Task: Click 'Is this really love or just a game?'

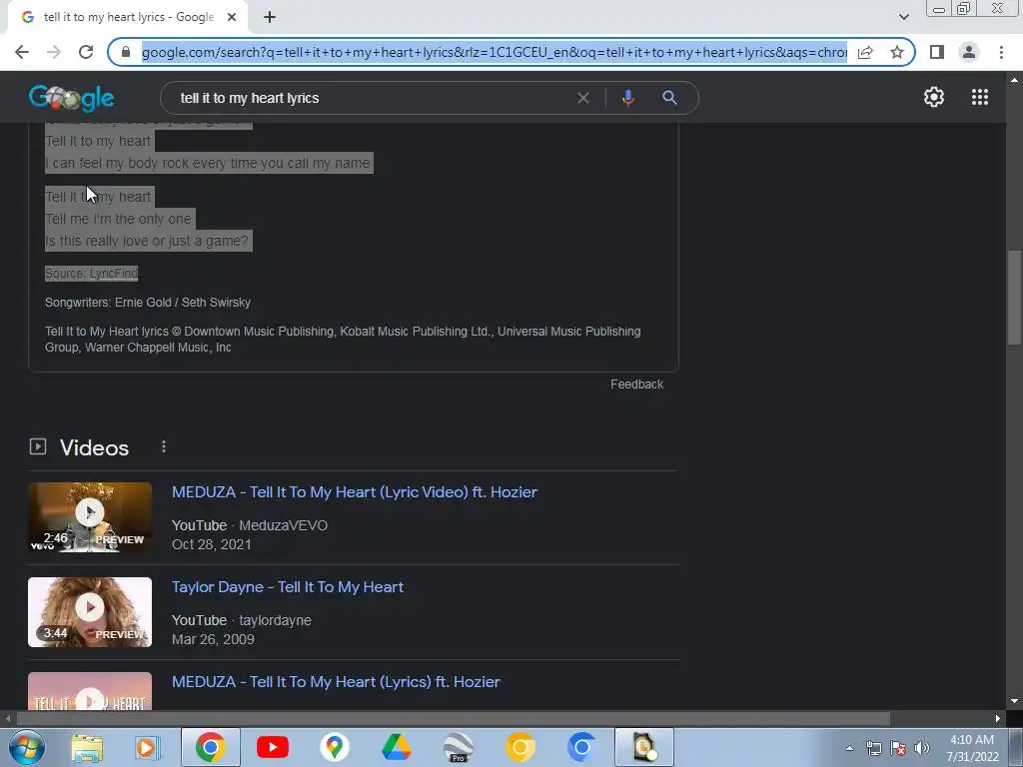Action: (x=147, y=242)
